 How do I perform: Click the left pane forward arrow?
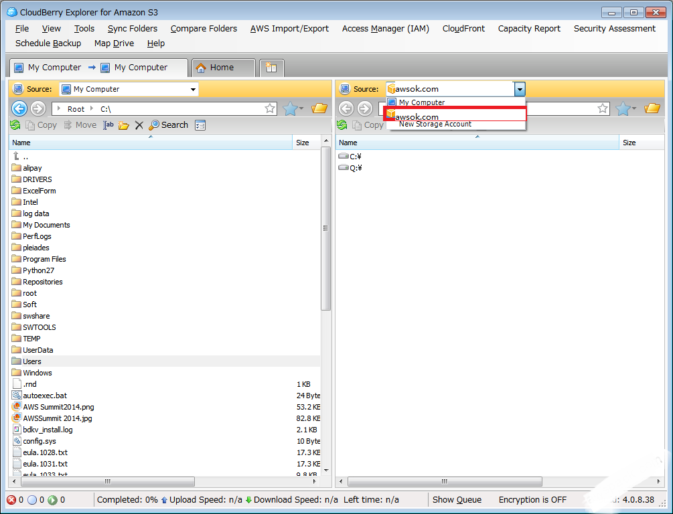click(x=38, y=108)
